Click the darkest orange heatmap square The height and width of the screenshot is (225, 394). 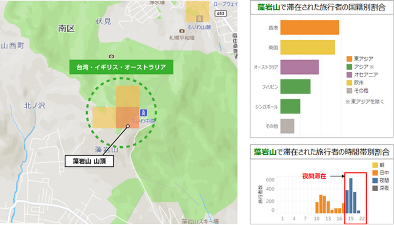tap(127, 118)
